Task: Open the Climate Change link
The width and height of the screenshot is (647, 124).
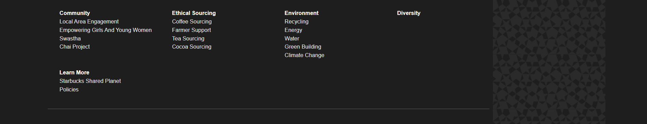Action: 304,55
